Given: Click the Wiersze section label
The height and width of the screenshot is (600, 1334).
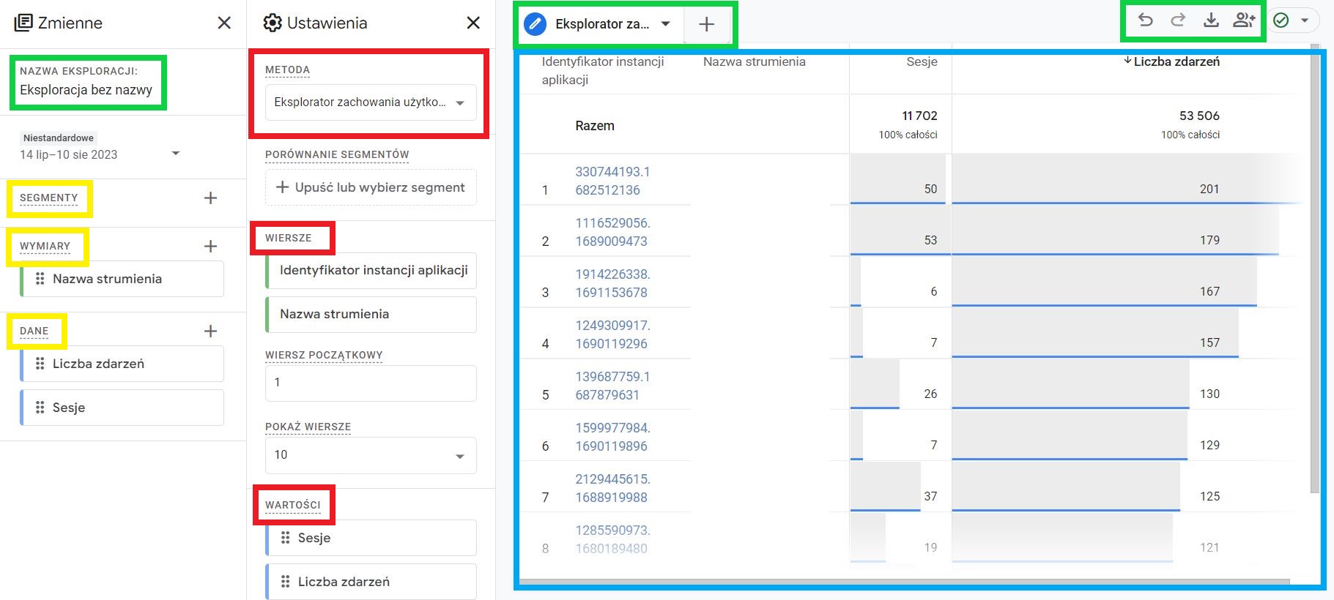Looking at the screenshot, I should point(288,239).
